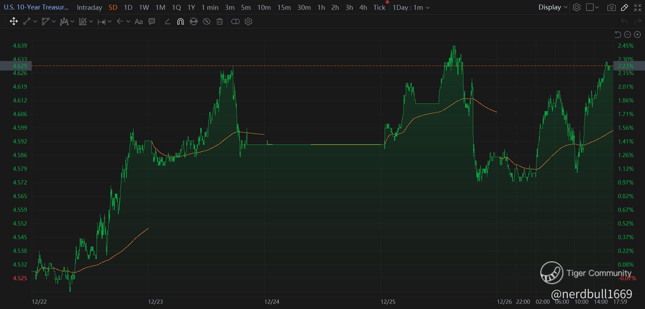This screenshot has height=309, width=645.
Task: Open the overlapping circles compare tool
Action: point(235,22)
